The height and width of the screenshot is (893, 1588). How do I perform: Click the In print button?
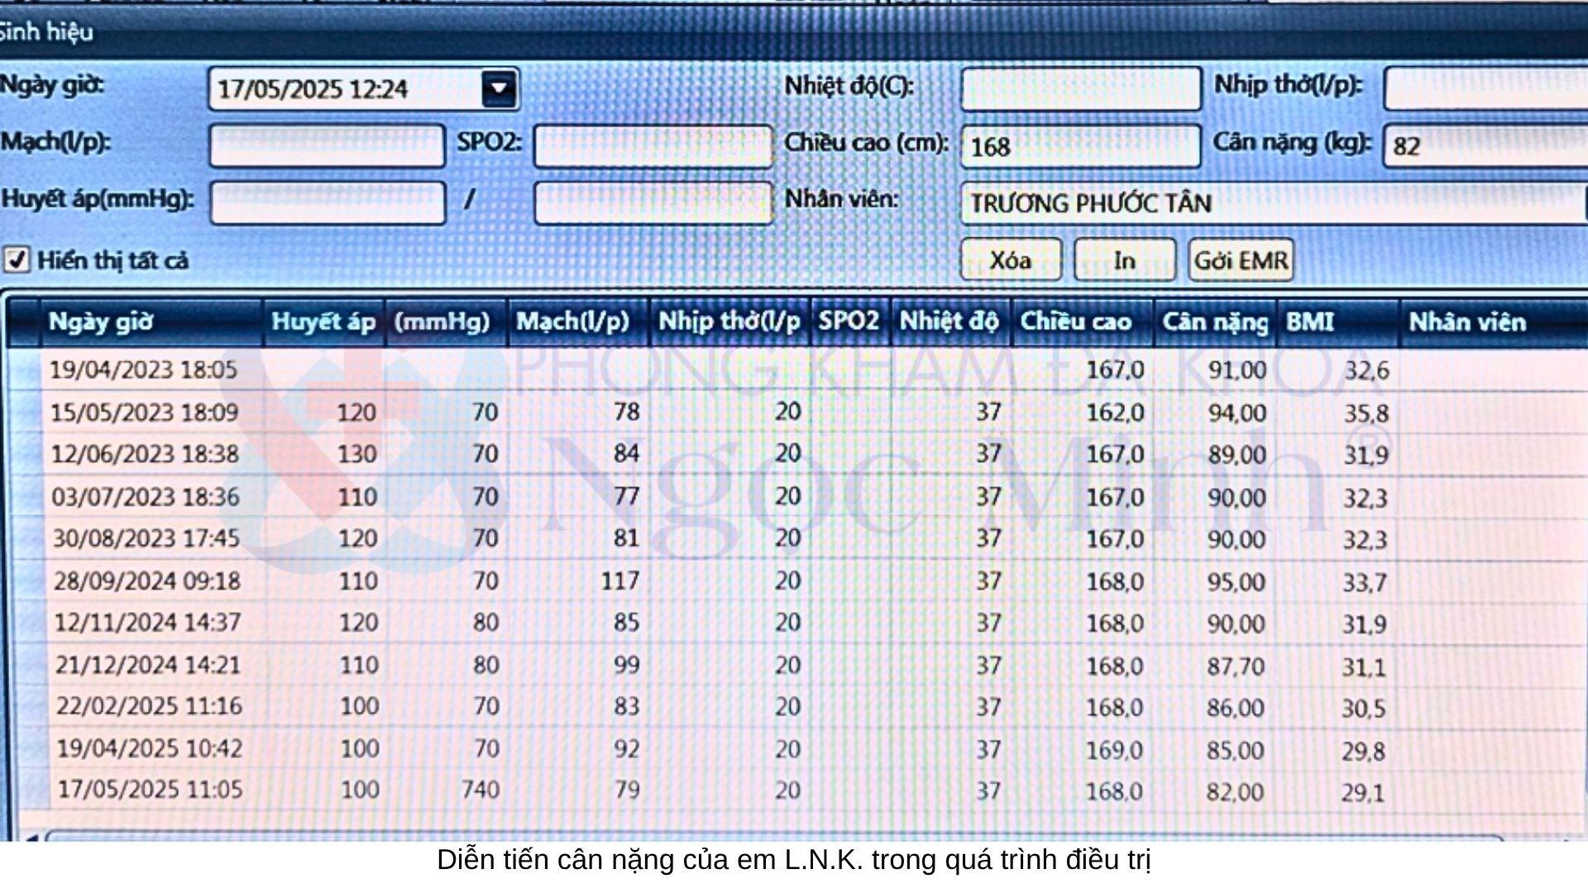(1123, 260)
